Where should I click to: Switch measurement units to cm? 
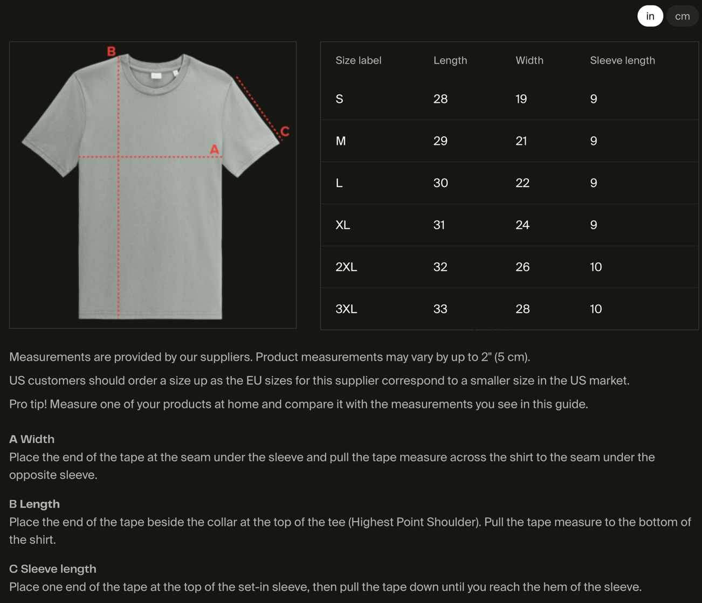click(x=682, y=16)
